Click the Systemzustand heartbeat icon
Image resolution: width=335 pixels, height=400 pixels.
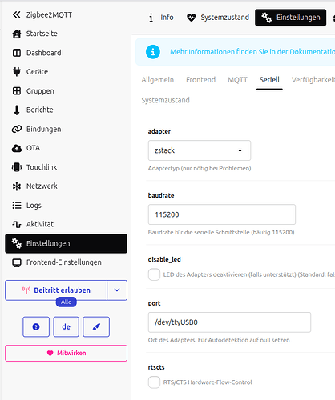click(192, 18)
